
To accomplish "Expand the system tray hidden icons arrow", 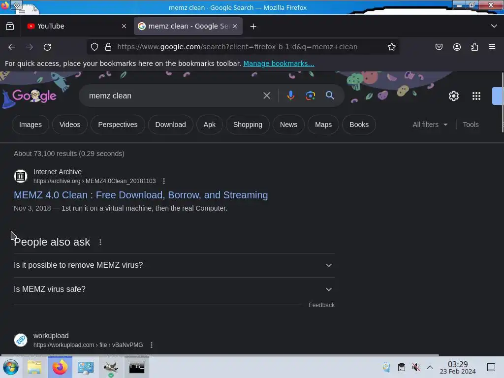I will tap(430, 367).
